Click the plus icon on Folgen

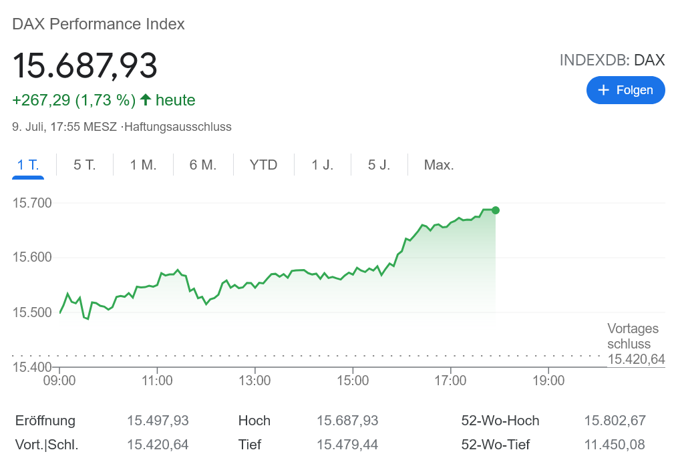[x=604, y=90]
